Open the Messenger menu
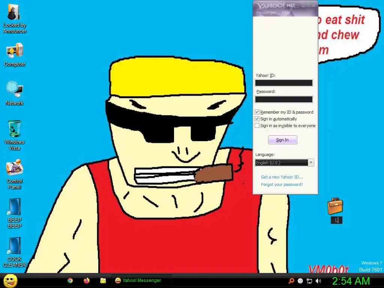This screenshot has height=288, width=384. [x=266, y=12]
